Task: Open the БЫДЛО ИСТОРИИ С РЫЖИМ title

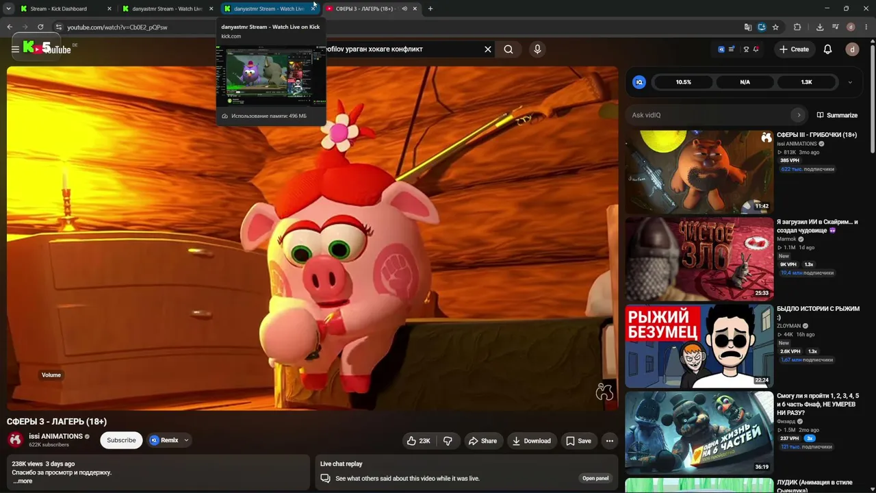Action: (818, 313)
